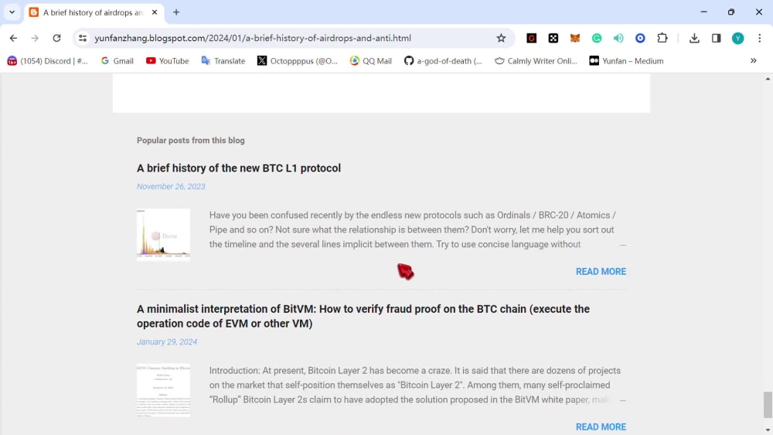Image resolution: width=773 pixels, height=435 pixels.
Task: Open the Octopppus X bookmark
Action: pos(298,60)
